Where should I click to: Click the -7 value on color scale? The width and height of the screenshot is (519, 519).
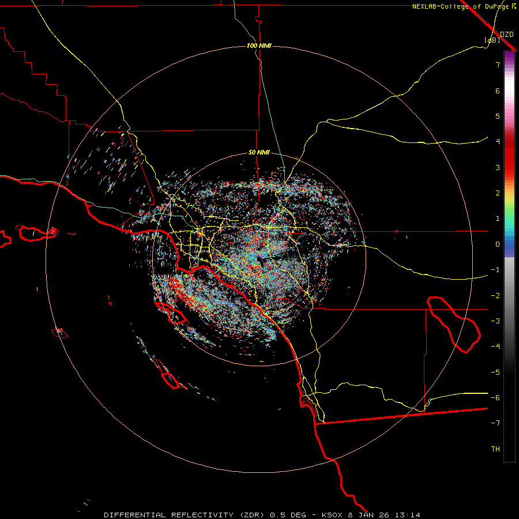pyautogui.click(x=495, y=423)
